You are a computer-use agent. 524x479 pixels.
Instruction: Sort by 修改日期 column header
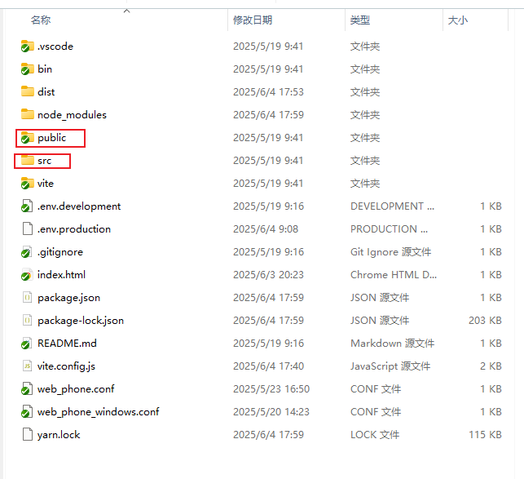coord(253,20)
